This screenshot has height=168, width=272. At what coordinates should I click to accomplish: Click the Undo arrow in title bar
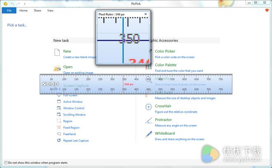coord(12,4)
